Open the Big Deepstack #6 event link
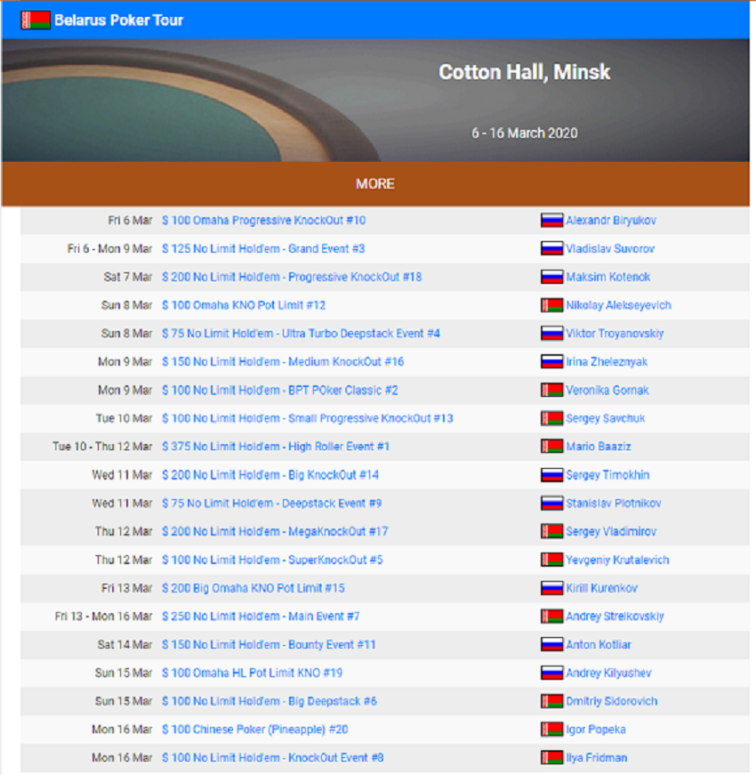Screen dimensions: 756x775 269,701
